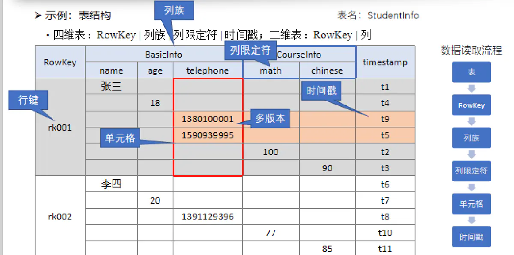Click the BasicInfo column family header

coord(164,54)
